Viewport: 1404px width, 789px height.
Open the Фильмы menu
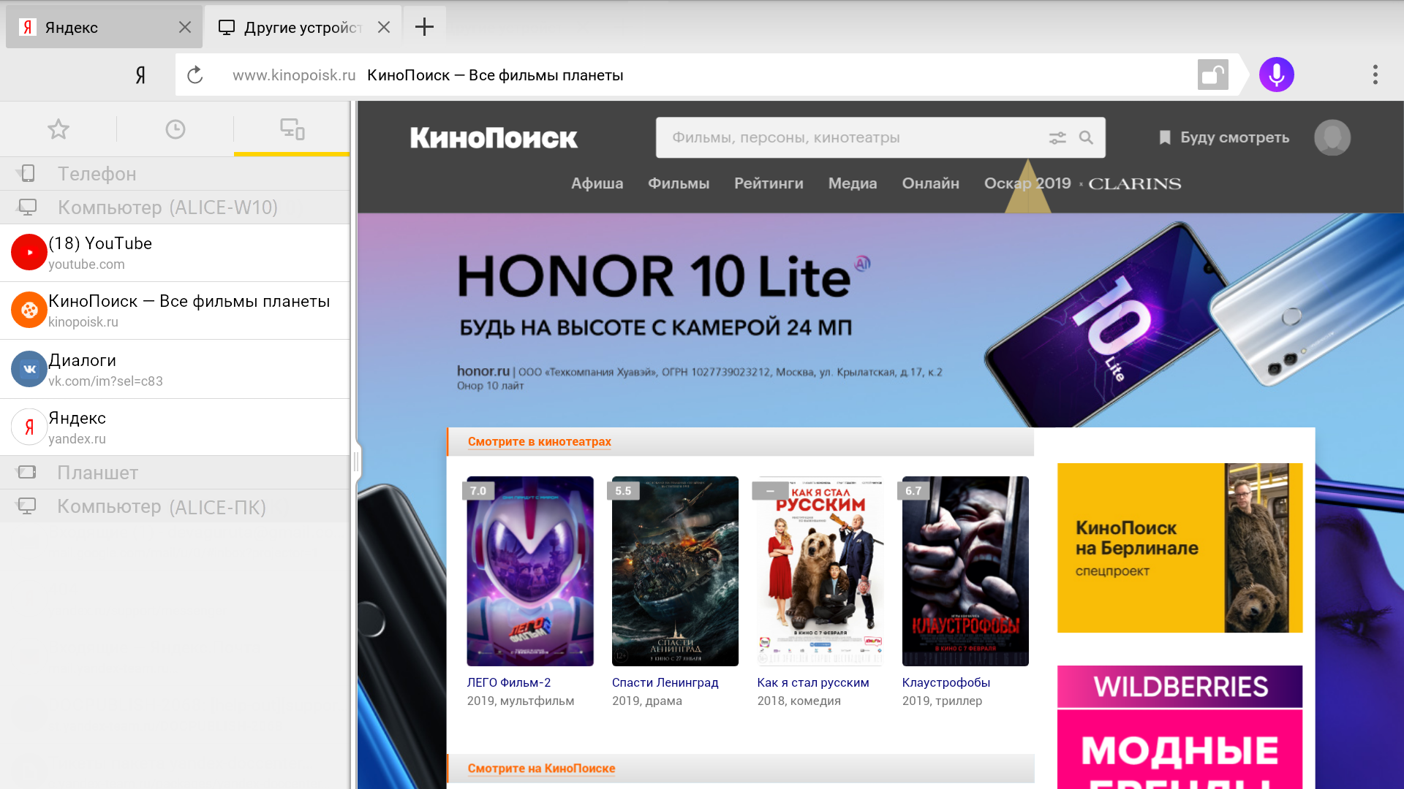[x=679, y=183]
